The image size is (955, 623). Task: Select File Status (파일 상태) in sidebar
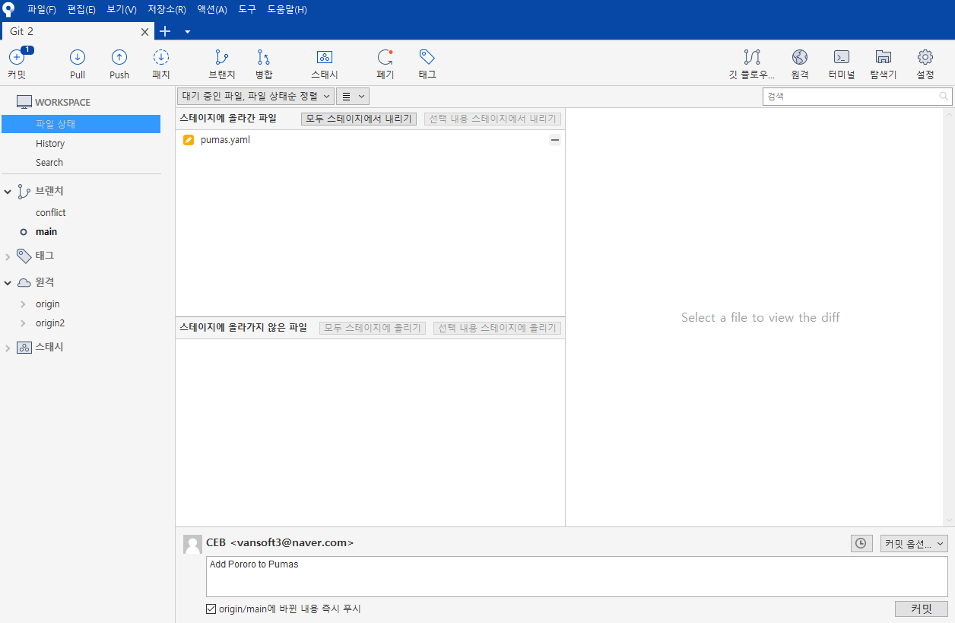81,124
